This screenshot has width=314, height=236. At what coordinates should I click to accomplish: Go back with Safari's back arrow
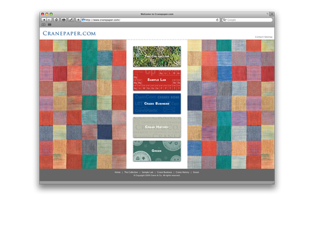pyautogui.click(x=44, y=20)
